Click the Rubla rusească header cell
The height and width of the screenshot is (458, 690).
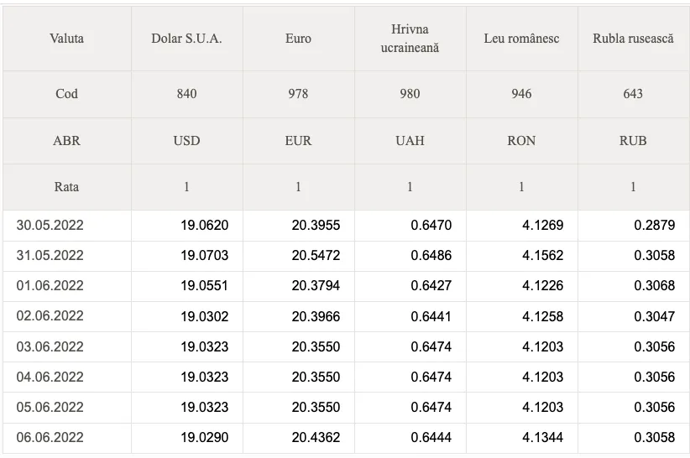633,39
